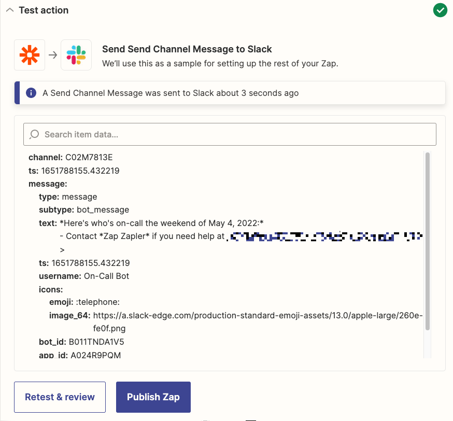The width and height of the screenshot is (453, 421).
Task: Select the bot_id B011TNDA1V5 row
Action: tap(81, 342)
